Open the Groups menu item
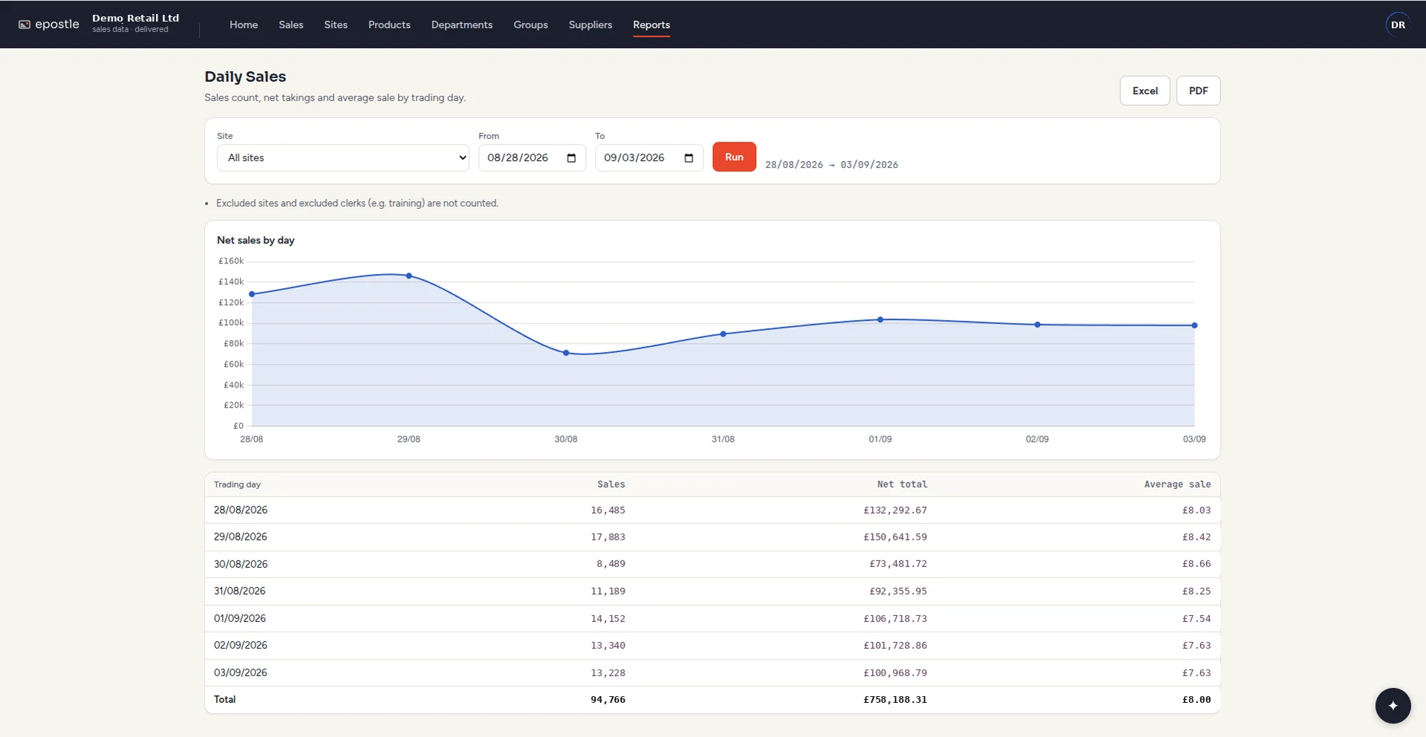Viewport: 1426px width, 737px height. (x=530, y=24)
